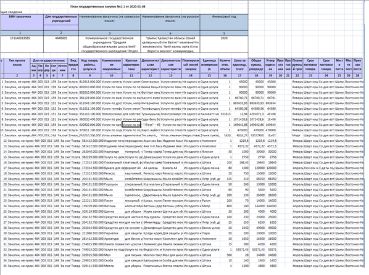Select unit cell 'Метр'

point(211,206)
